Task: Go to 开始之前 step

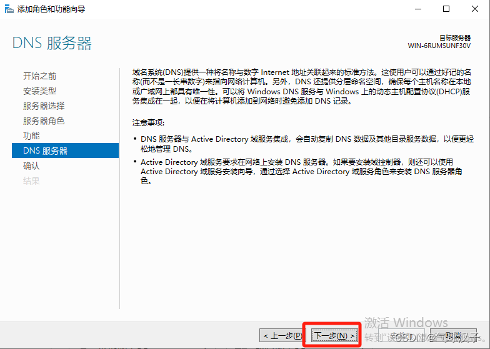Action: 40,76
